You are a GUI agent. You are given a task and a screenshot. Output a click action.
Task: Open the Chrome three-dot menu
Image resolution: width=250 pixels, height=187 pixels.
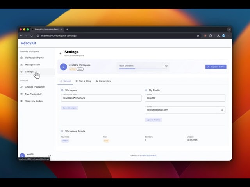click(x=229, y=36)
